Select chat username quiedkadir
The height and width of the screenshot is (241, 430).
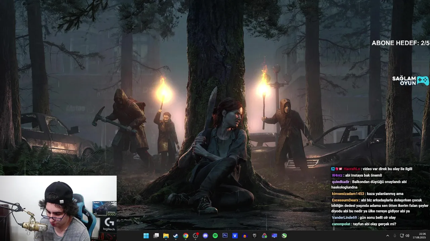point(341,182)
